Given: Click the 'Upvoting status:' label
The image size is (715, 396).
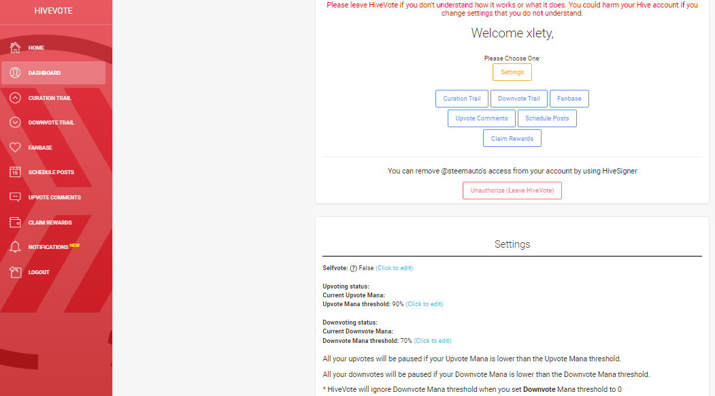Looking at the screenshot, I should (346, 286).
